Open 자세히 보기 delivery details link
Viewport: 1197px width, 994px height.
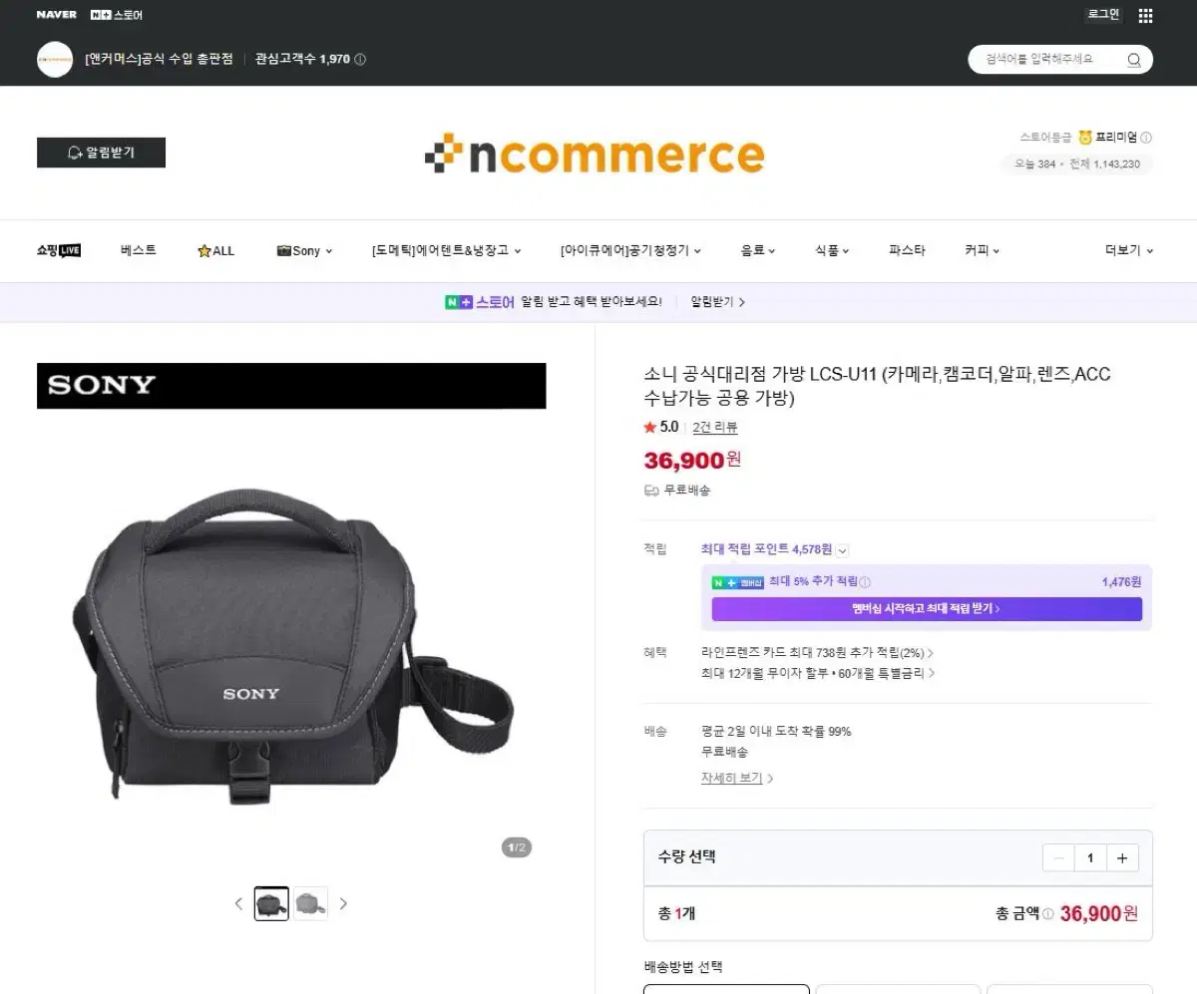pyautogui.click(x=737, y=778)
